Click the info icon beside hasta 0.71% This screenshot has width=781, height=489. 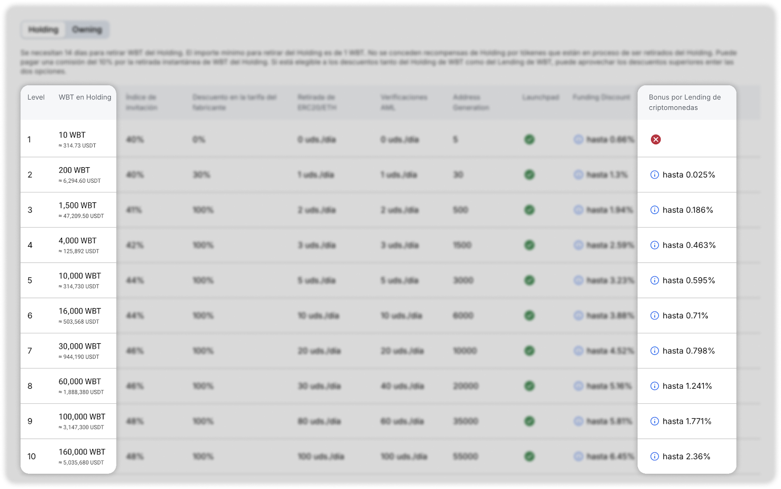point(655,315)
